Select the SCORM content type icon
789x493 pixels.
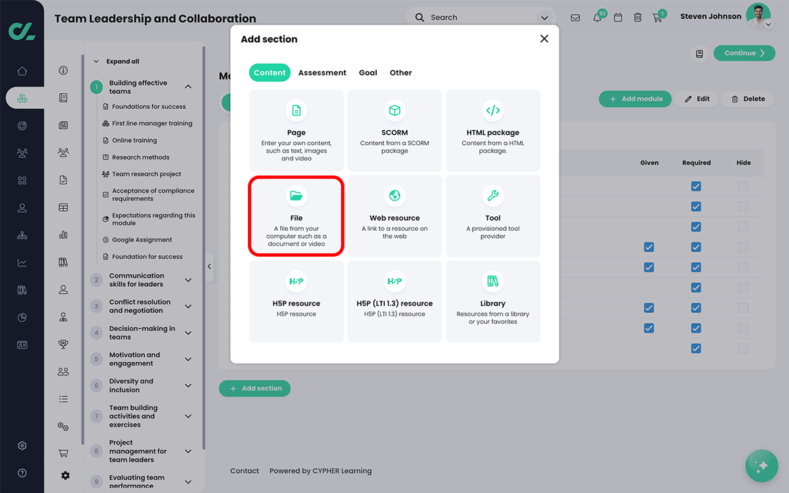394,130
